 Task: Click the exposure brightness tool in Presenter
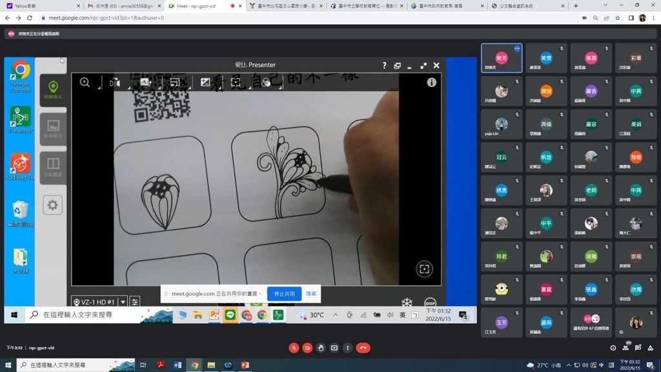coord(205,83)
